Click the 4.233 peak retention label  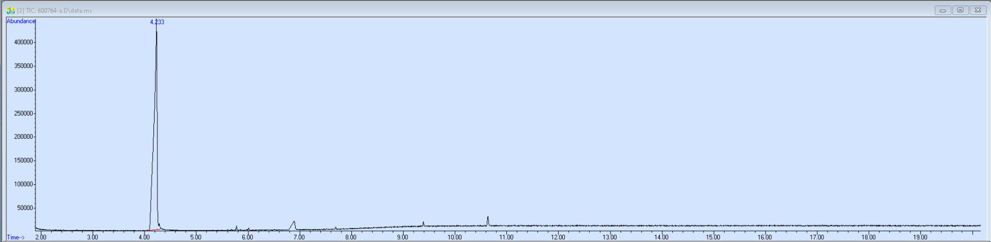tap(157, 22)
